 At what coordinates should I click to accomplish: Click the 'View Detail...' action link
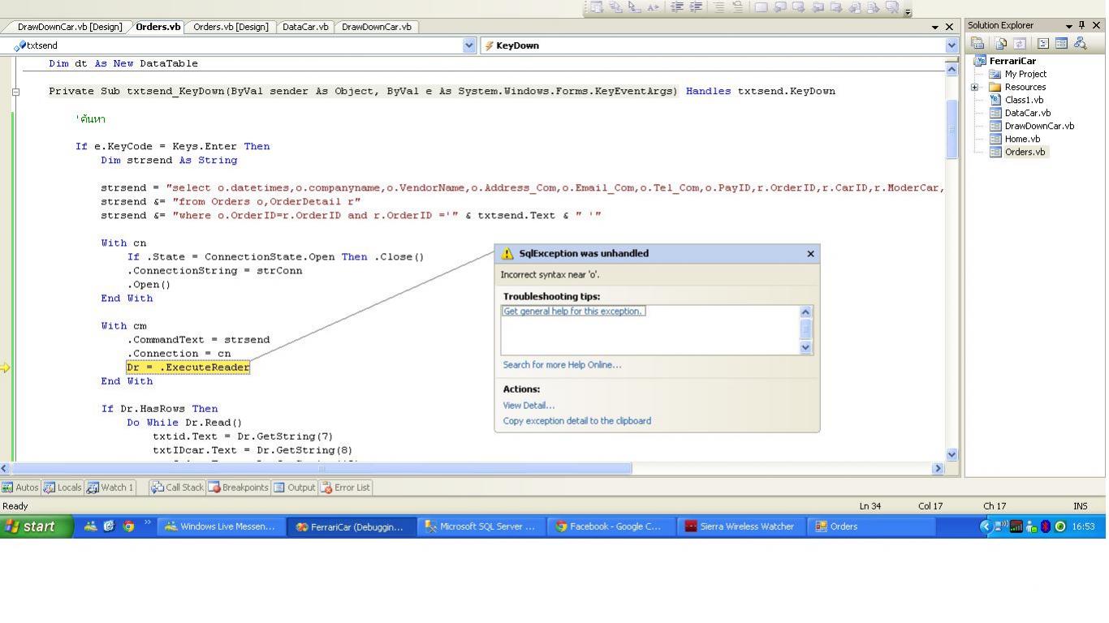point(529,406)
